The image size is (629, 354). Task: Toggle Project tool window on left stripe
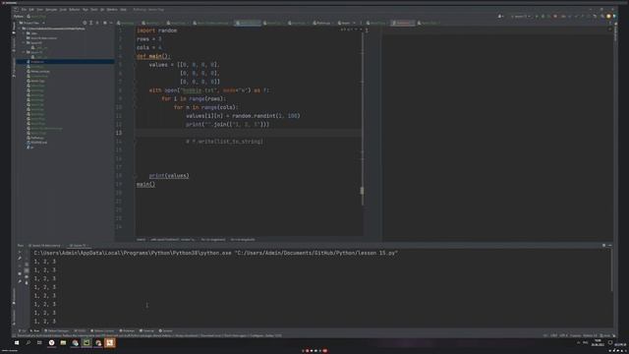[x=14, y=29]
